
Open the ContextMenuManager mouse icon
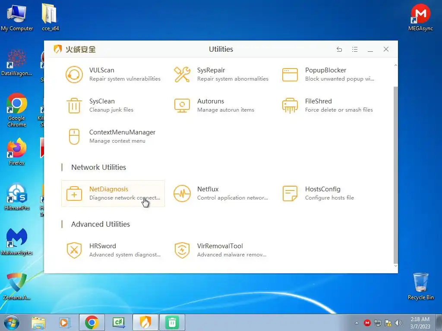[74, 137]
